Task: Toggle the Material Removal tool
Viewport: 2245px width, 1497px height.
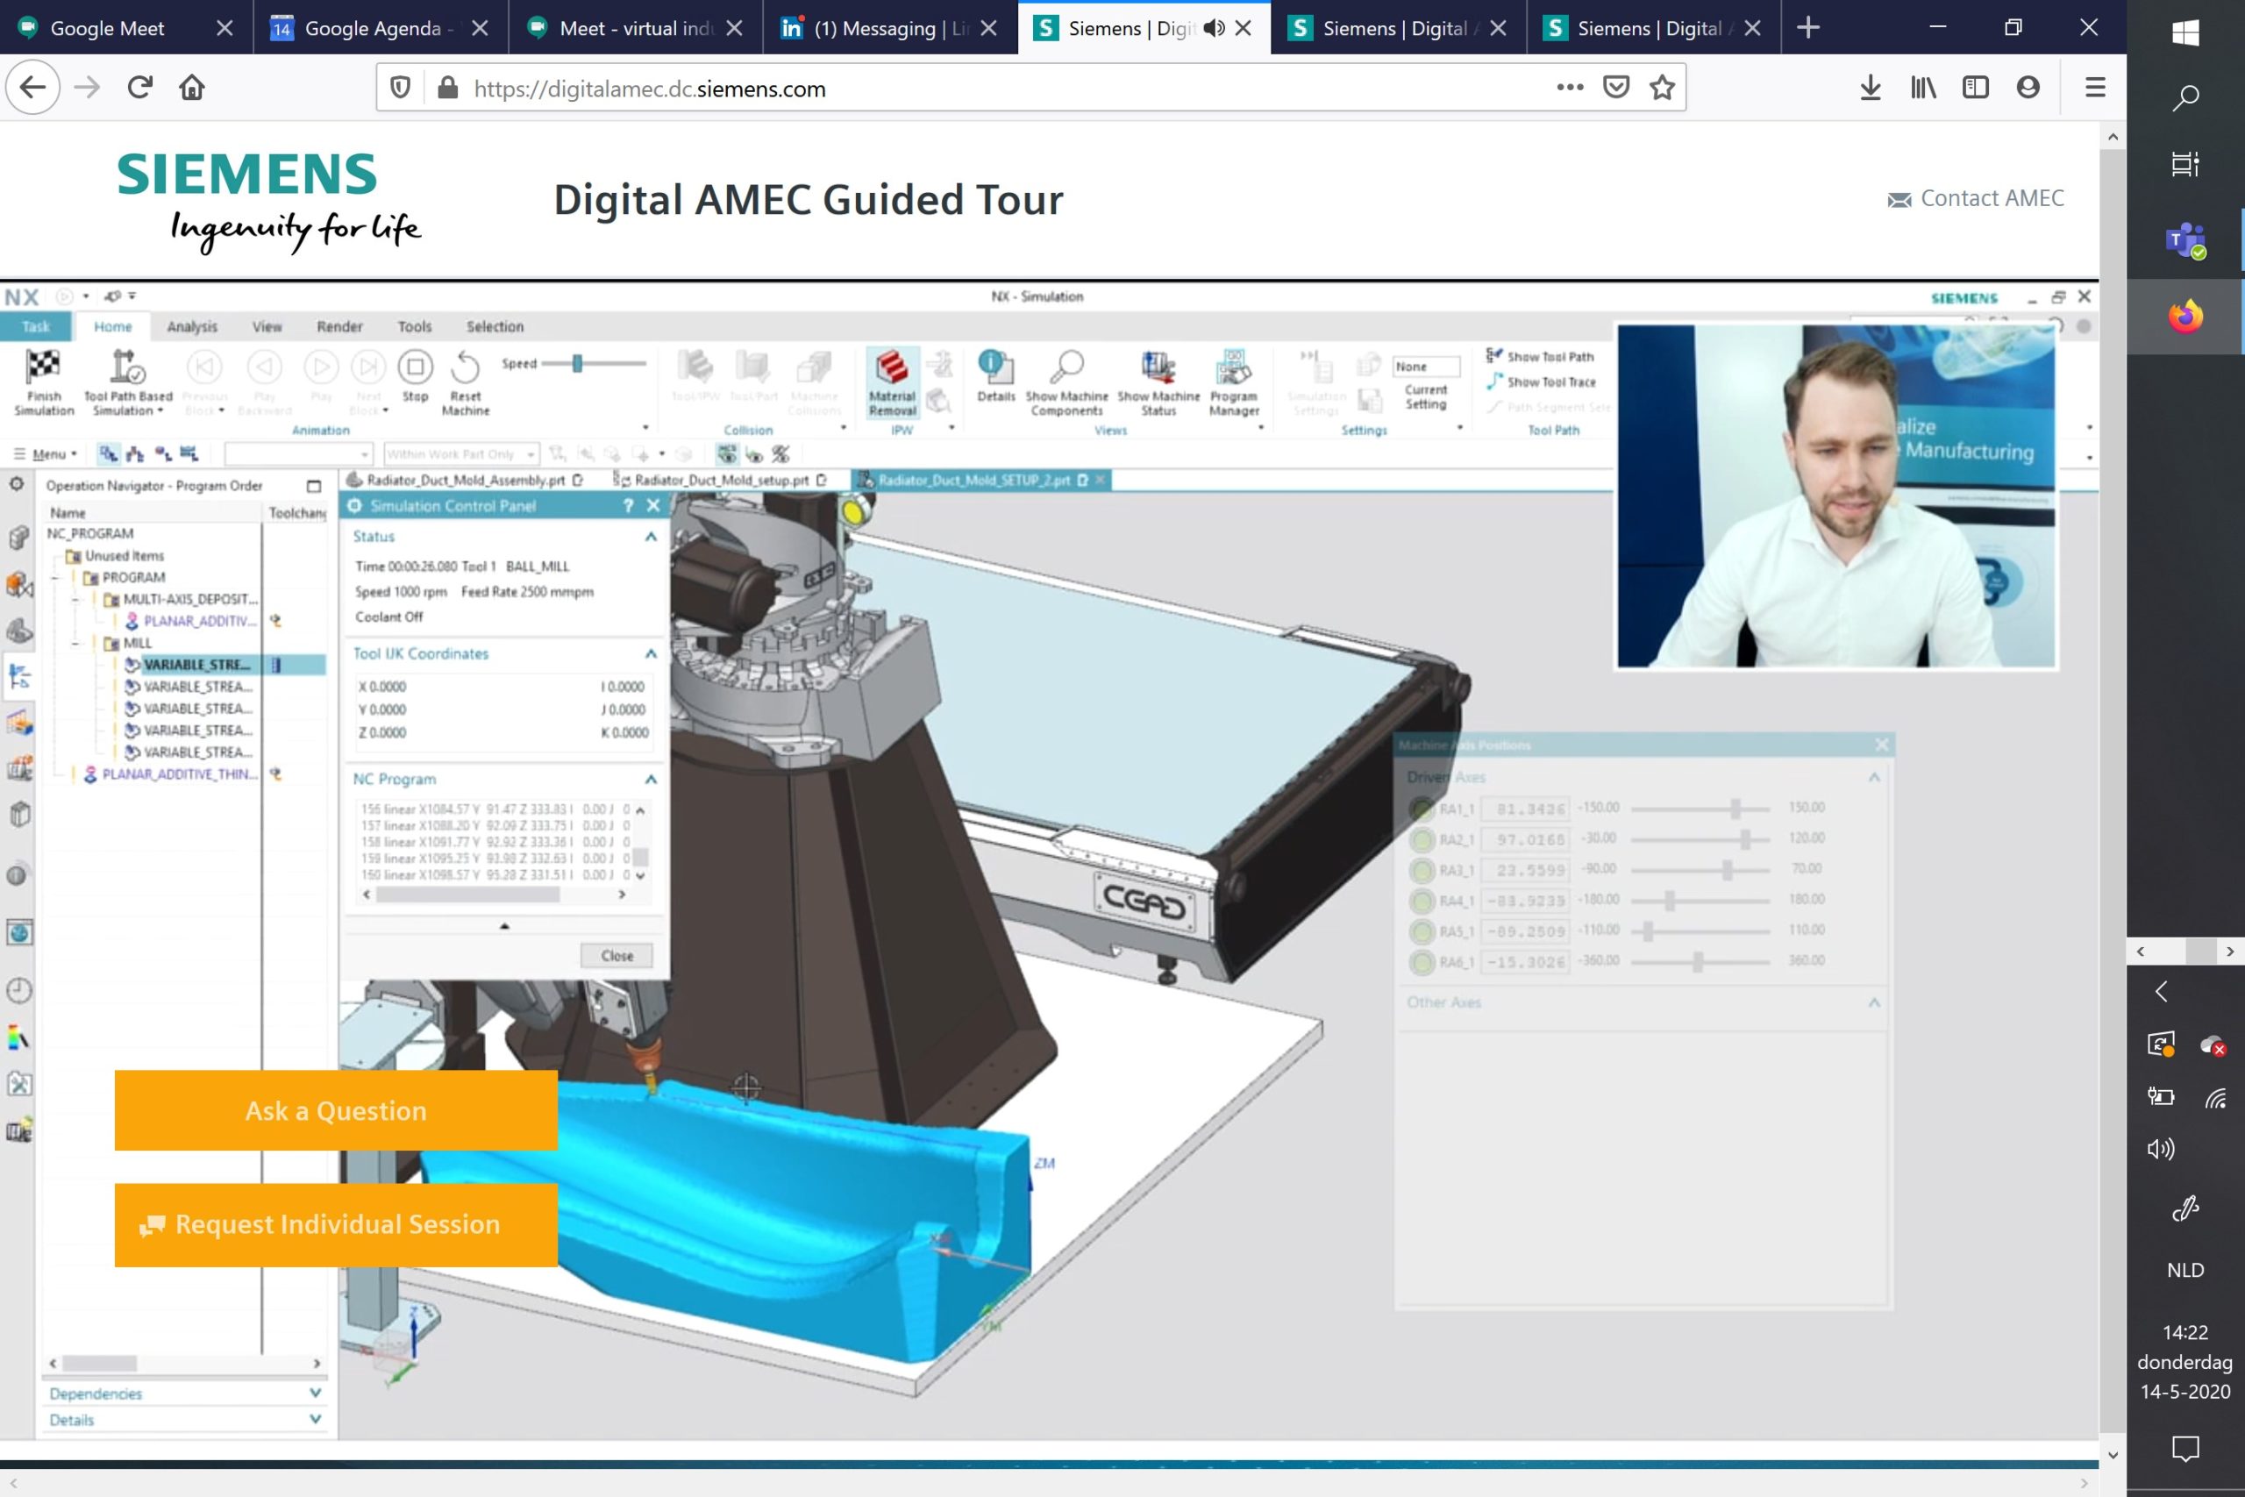Action: pyautogui.click(x=892, y=368)
